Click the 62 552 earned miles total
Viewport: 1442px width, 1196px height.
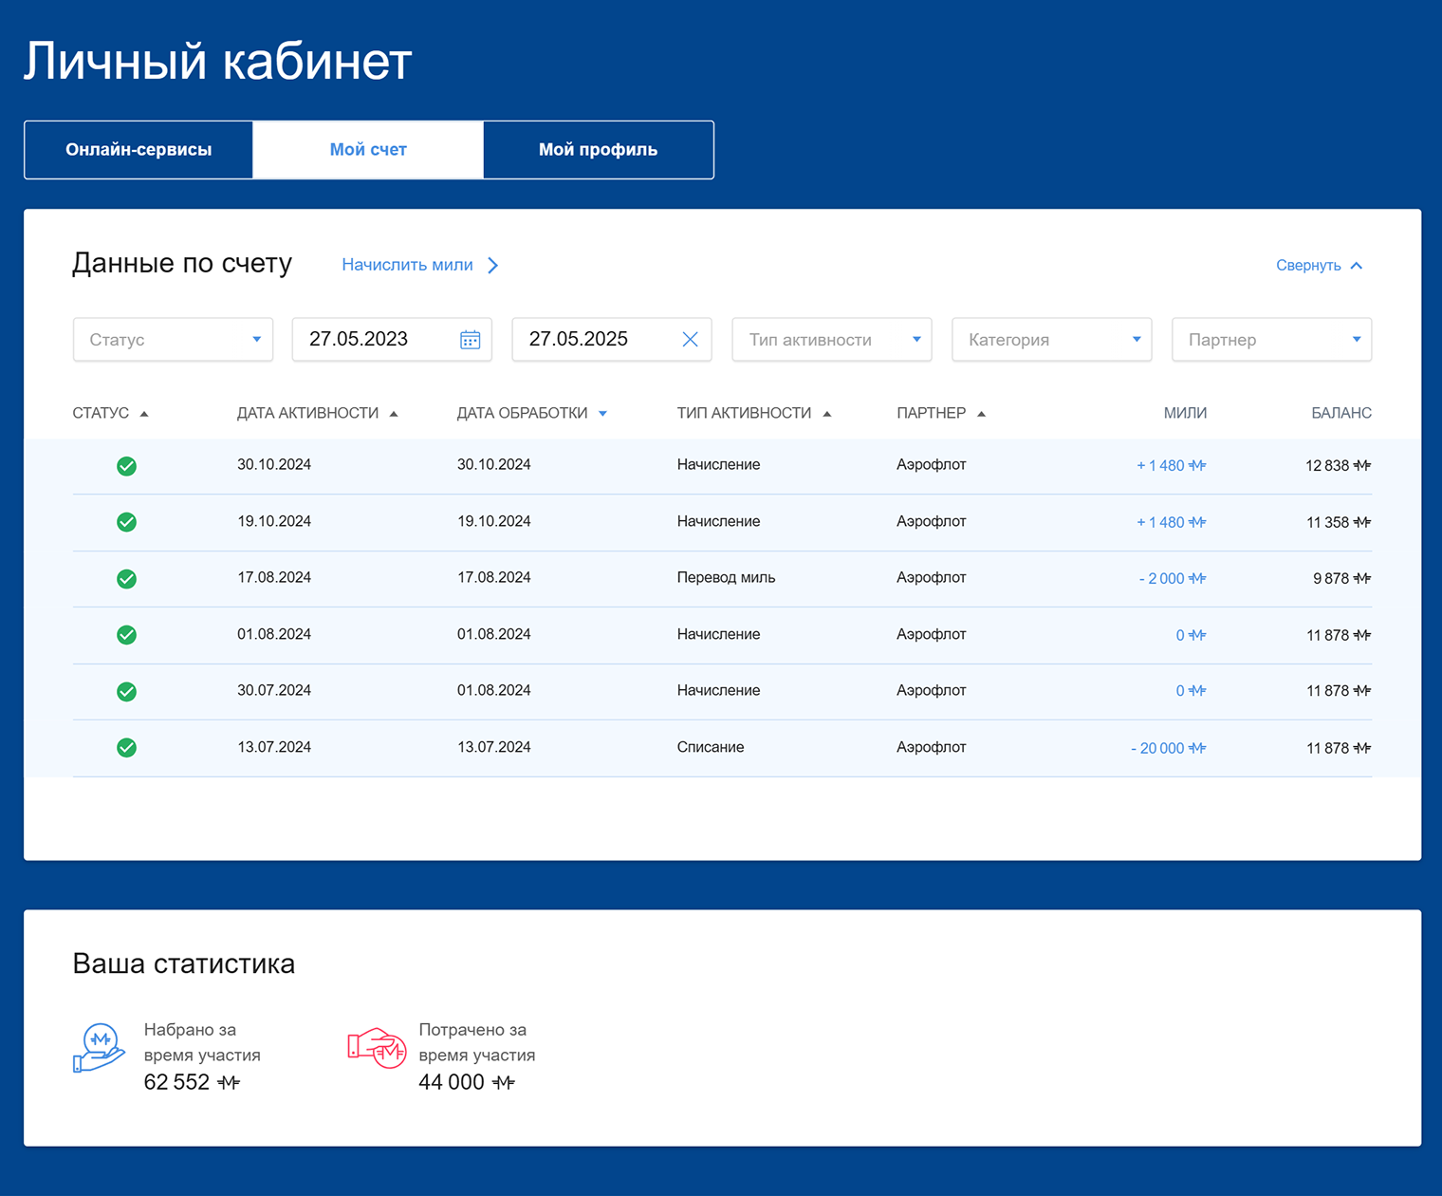point(192,1082)
